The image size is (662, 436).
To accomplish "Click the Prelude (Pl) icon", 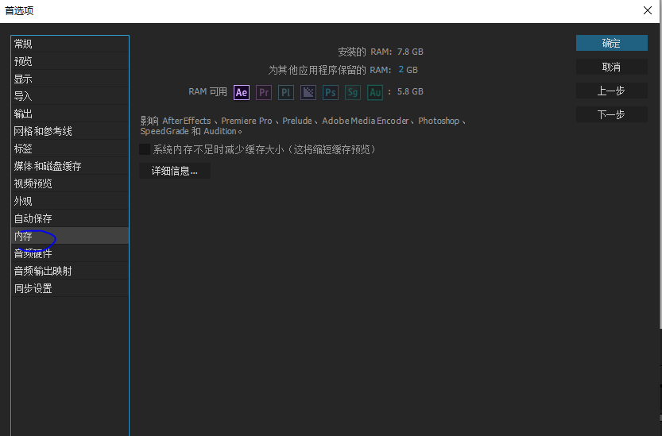I will (286, 92).
